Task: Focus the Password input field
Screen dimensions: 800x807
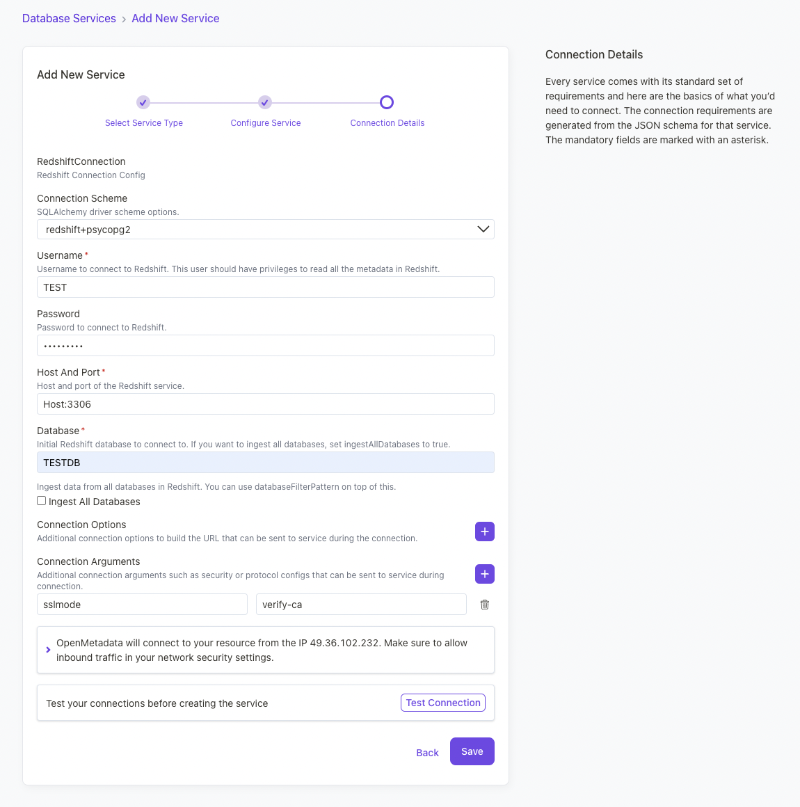Action: tap(265, 345)
